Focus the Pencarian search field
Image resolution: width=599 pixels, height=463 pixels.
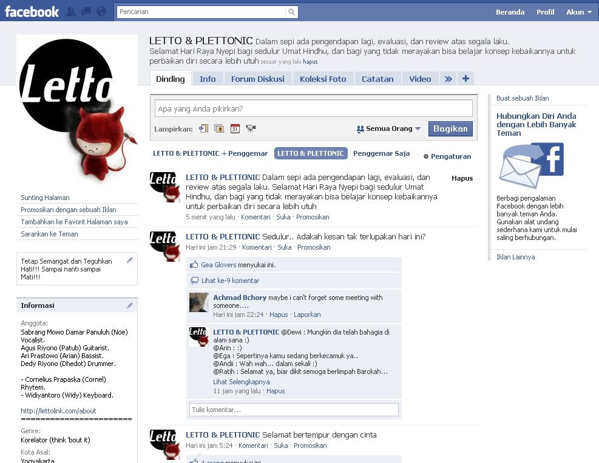tap(201, 12)
